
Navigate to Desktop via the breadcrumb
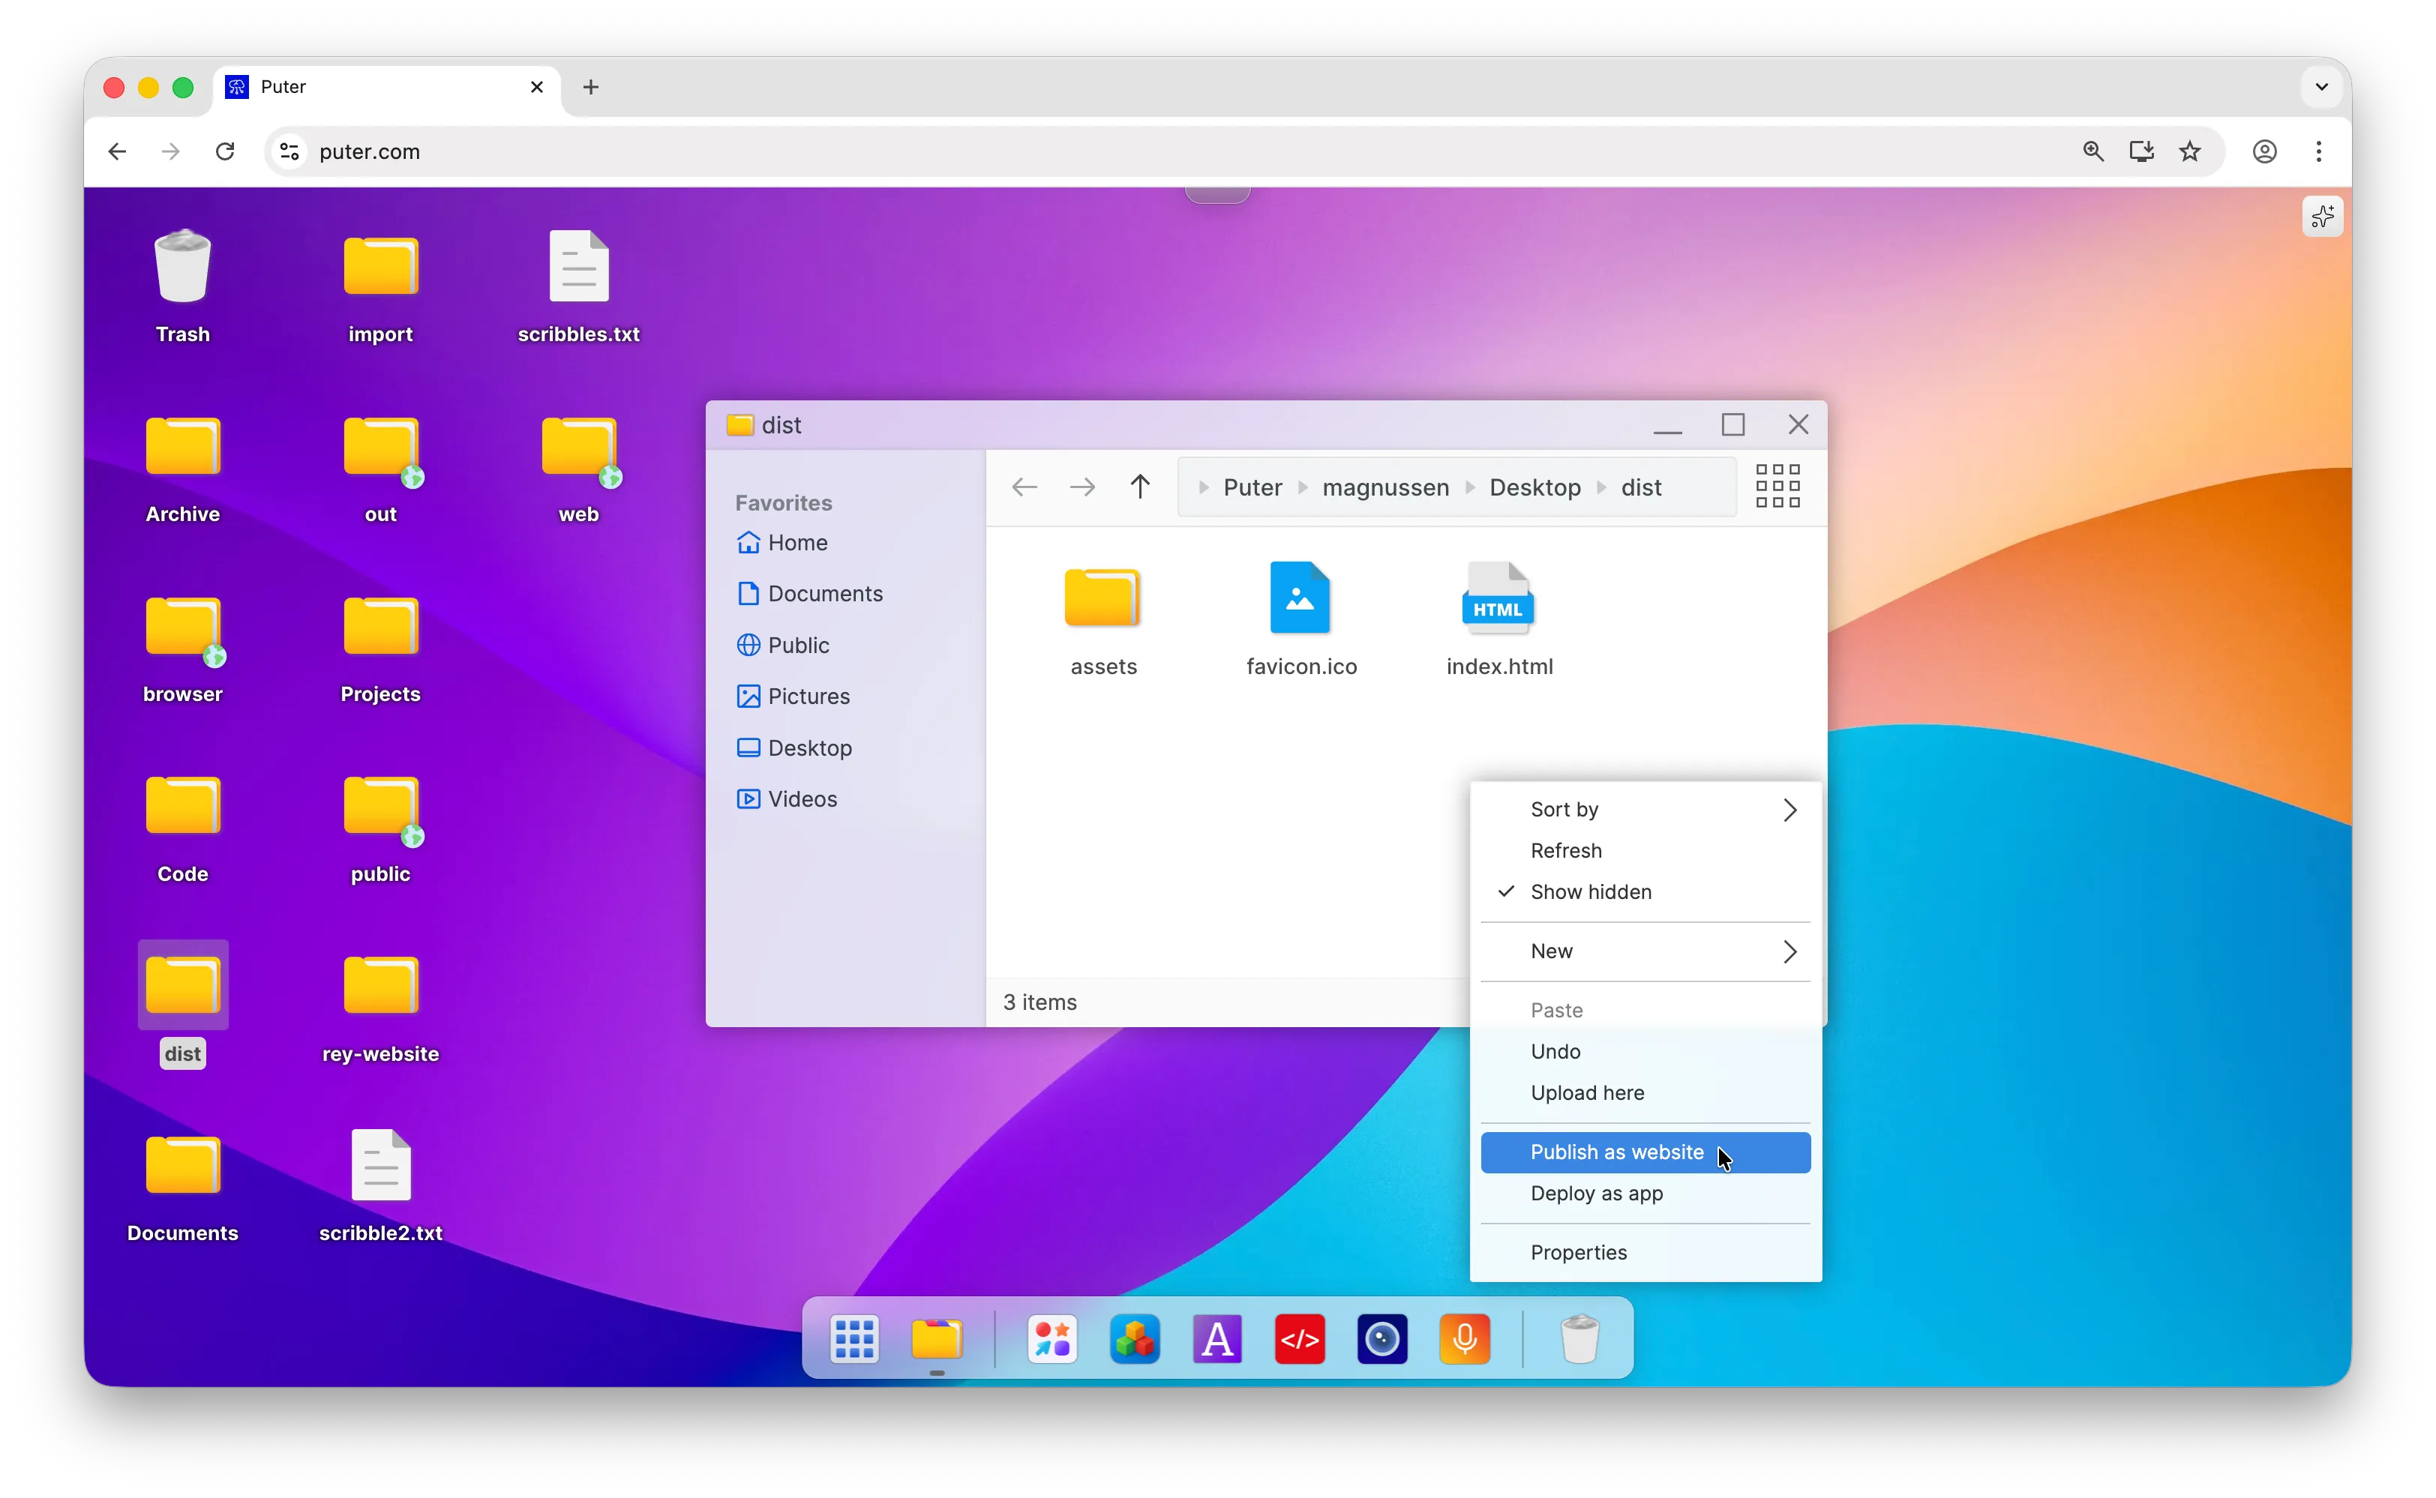tap(1534, 487)
